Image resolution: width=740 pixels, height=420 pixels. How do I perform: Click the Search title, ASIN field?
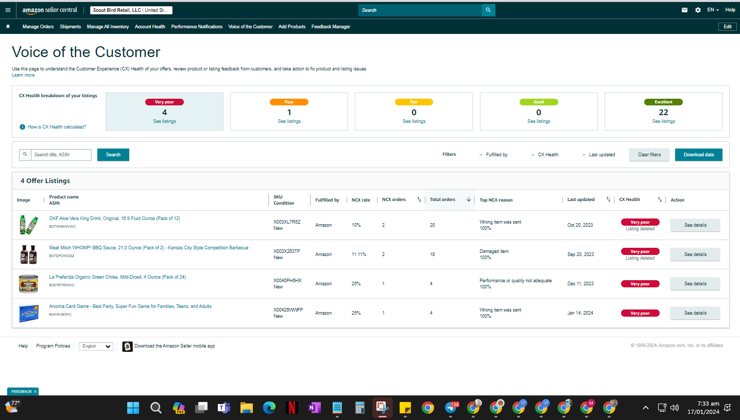(61, 155)
